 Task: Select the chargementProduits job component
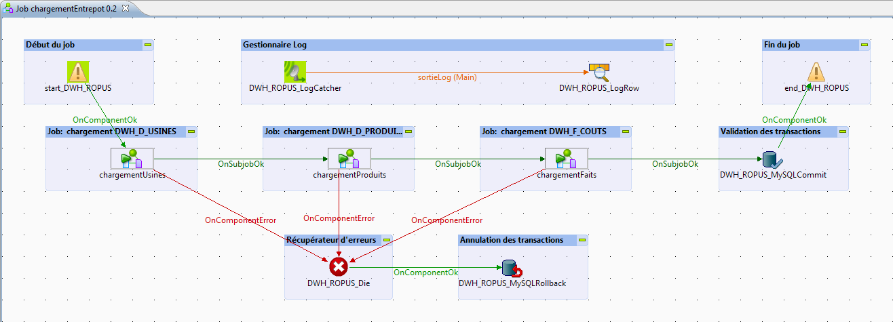(349, 159)
